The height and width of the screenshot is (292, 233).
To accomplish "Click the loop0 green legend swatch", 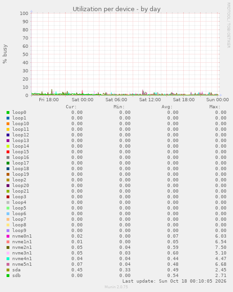I will click(8, 112).
